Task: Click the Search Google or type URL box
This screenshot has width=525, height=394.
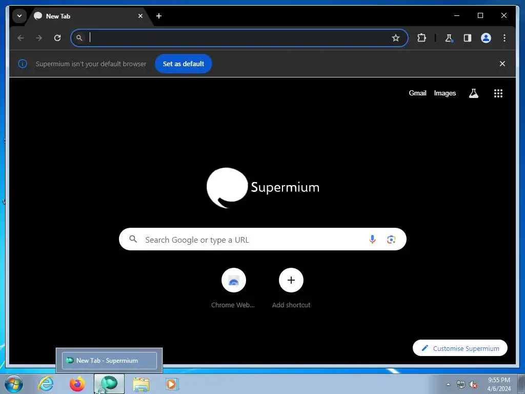Action: [262, 239]
